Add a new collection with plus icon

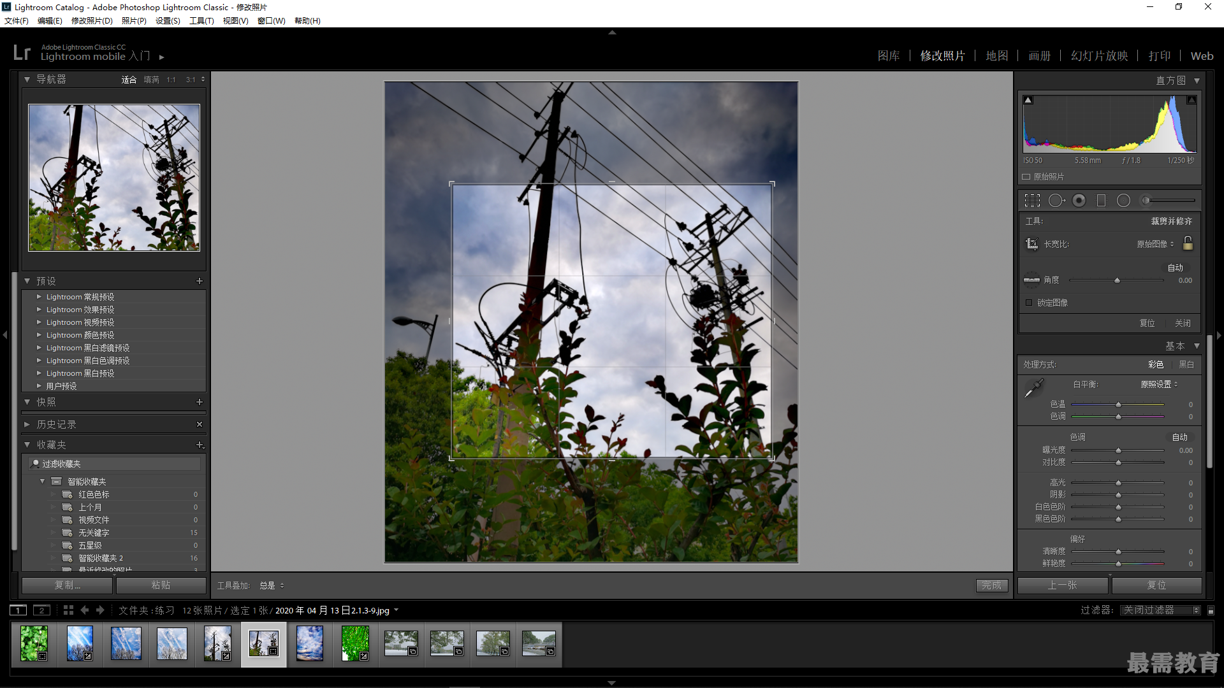click(200, 445)
